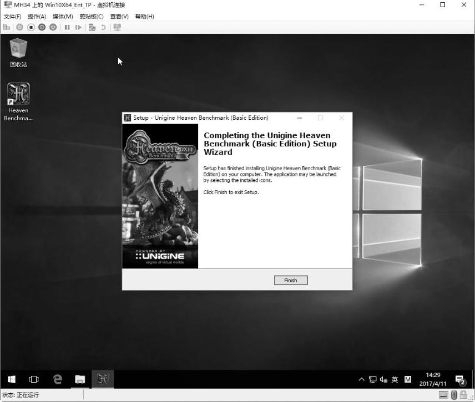
Task: Click the greyed-out Start VM toolbar icon
Action: tap(19, 27)
